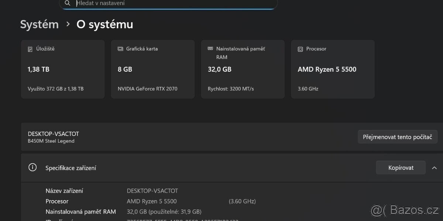This screenshot has width=443, height=221.
Task: Click the RAM memory icon on the memory card
Action: pyautogui.click(x=210, y=48)
